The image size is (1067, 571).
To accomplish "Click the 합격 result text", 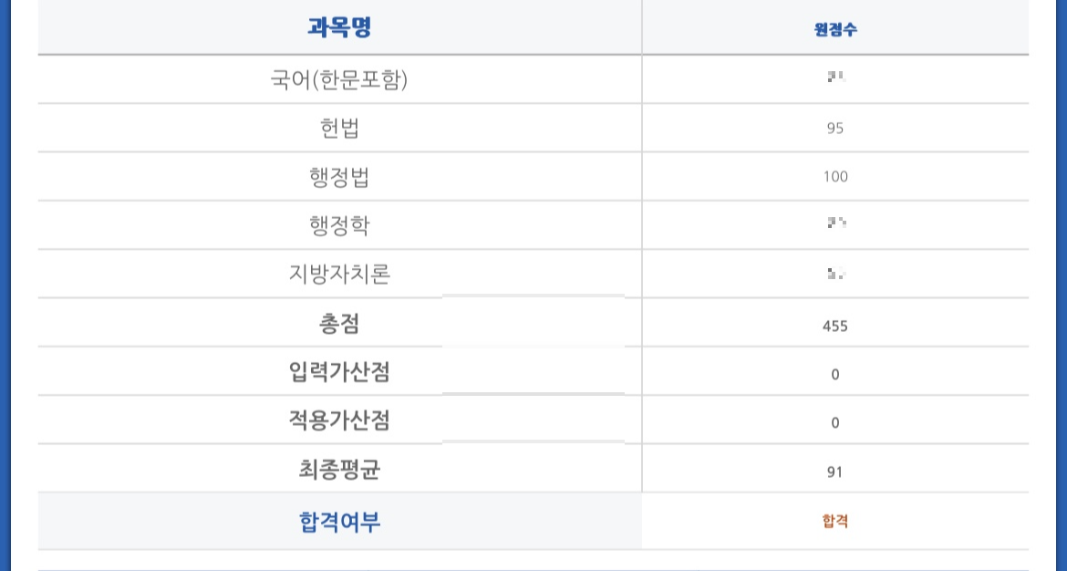I will coord(835,522).
